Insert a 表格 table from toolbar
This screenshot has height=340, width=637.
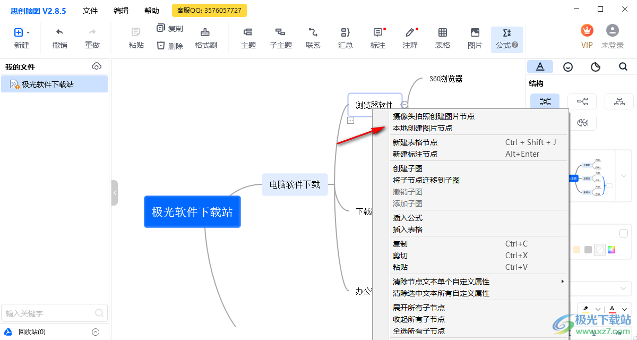(443, 39)
